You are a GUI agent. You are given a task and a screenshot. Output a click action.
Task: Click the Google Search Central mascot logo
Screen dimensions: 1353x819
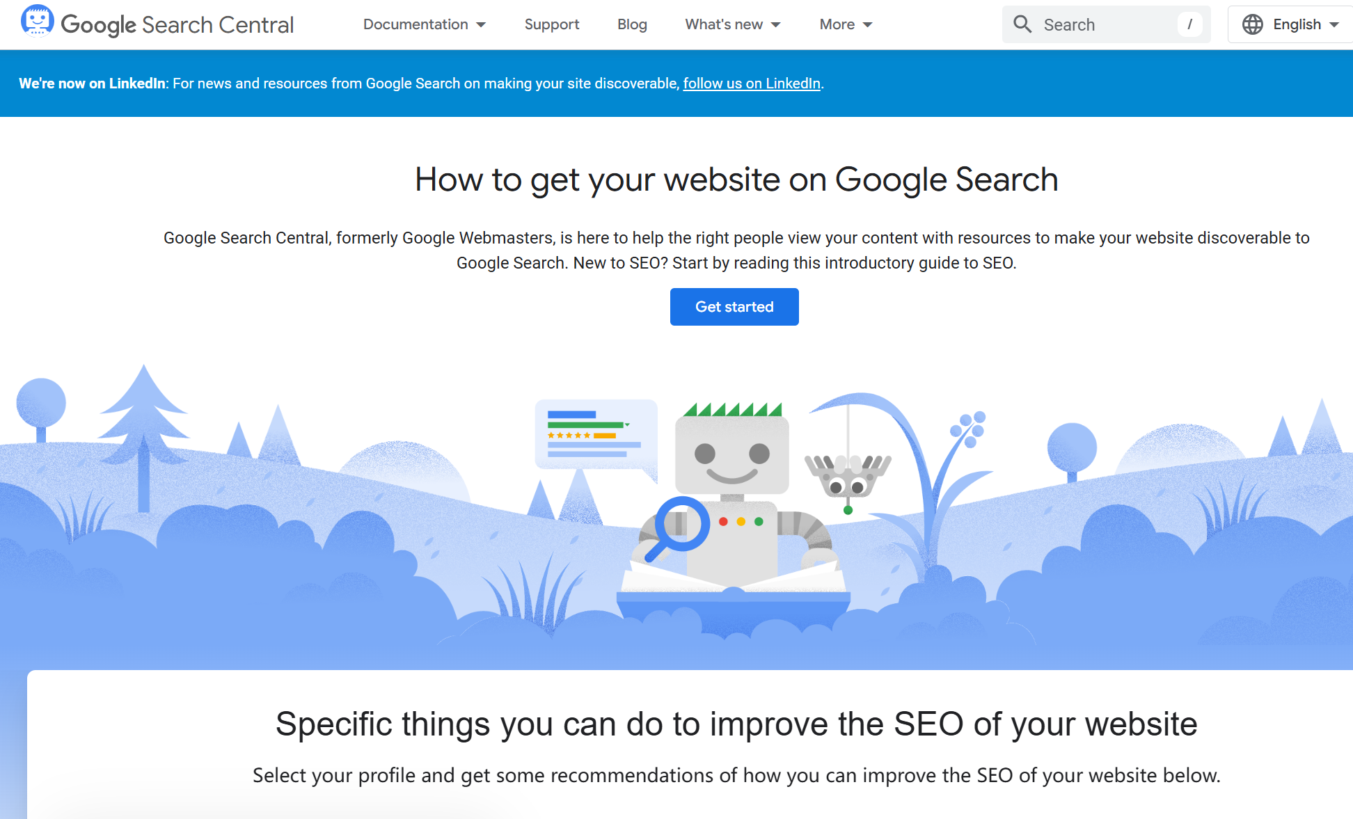pyautogui.click(x=37, y=21)
